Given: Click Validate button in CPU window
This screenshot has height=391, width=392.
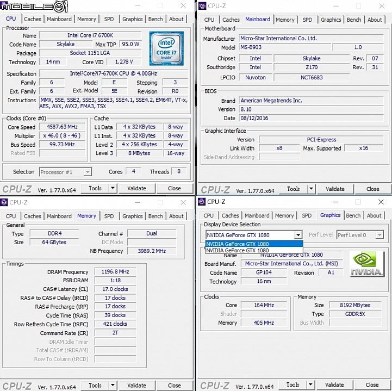Looking at the screenshot, I should (x=136, y=188).
